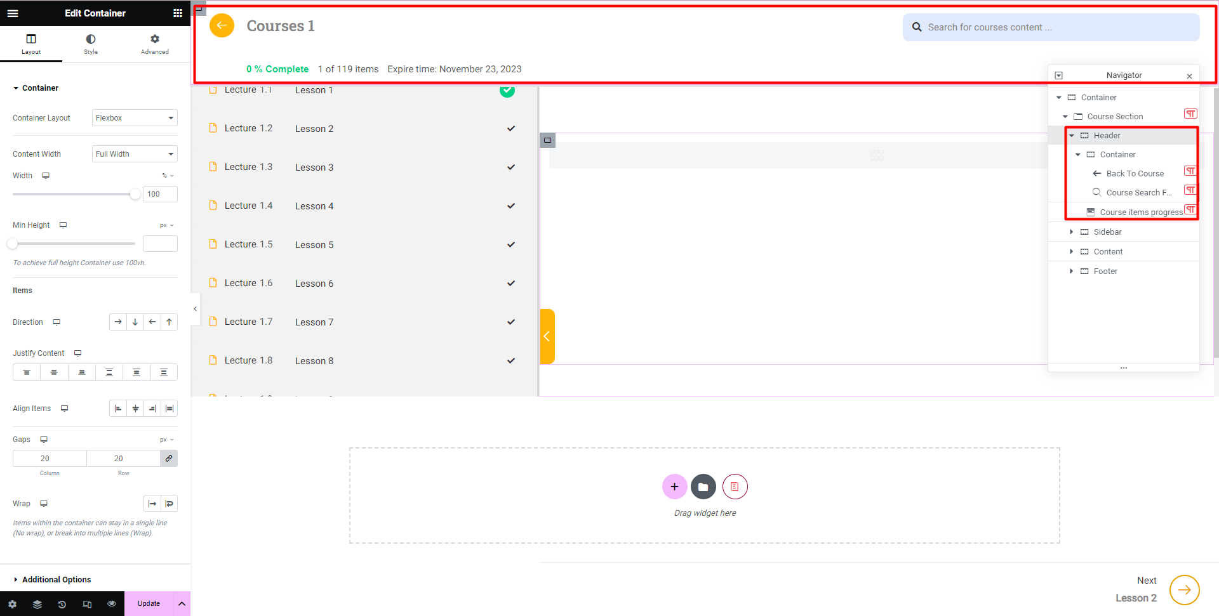1219x616 pixels.
Task: Toggle the Gaps link values icon
Action: [x=169, y=459]
